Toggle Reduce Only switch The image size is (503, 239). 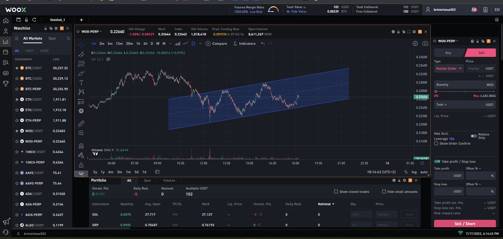pyautogui.click(x=474, y=136)
